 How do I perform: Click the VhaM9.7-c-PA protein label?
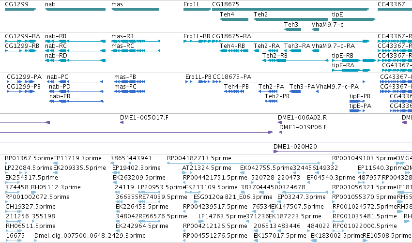[x=337, y=87]
